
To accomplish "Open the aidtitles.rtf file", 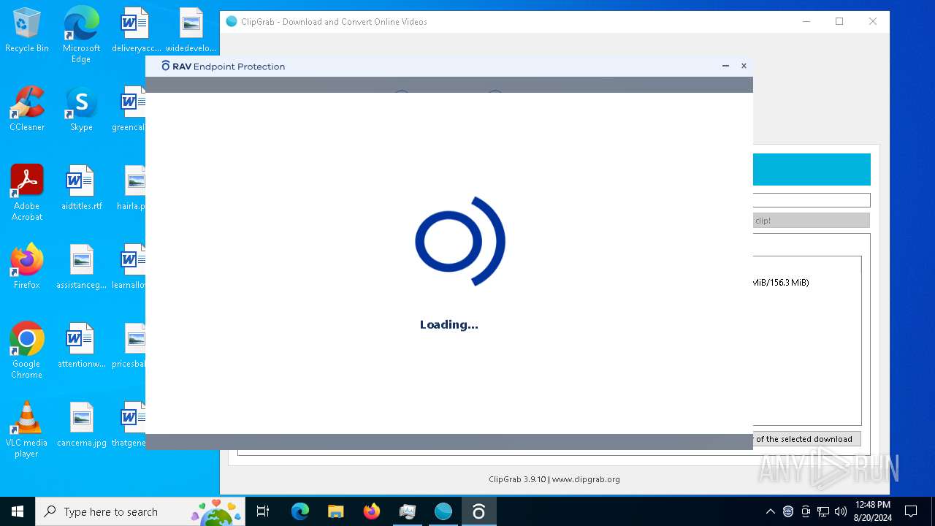I will (81, 188).
